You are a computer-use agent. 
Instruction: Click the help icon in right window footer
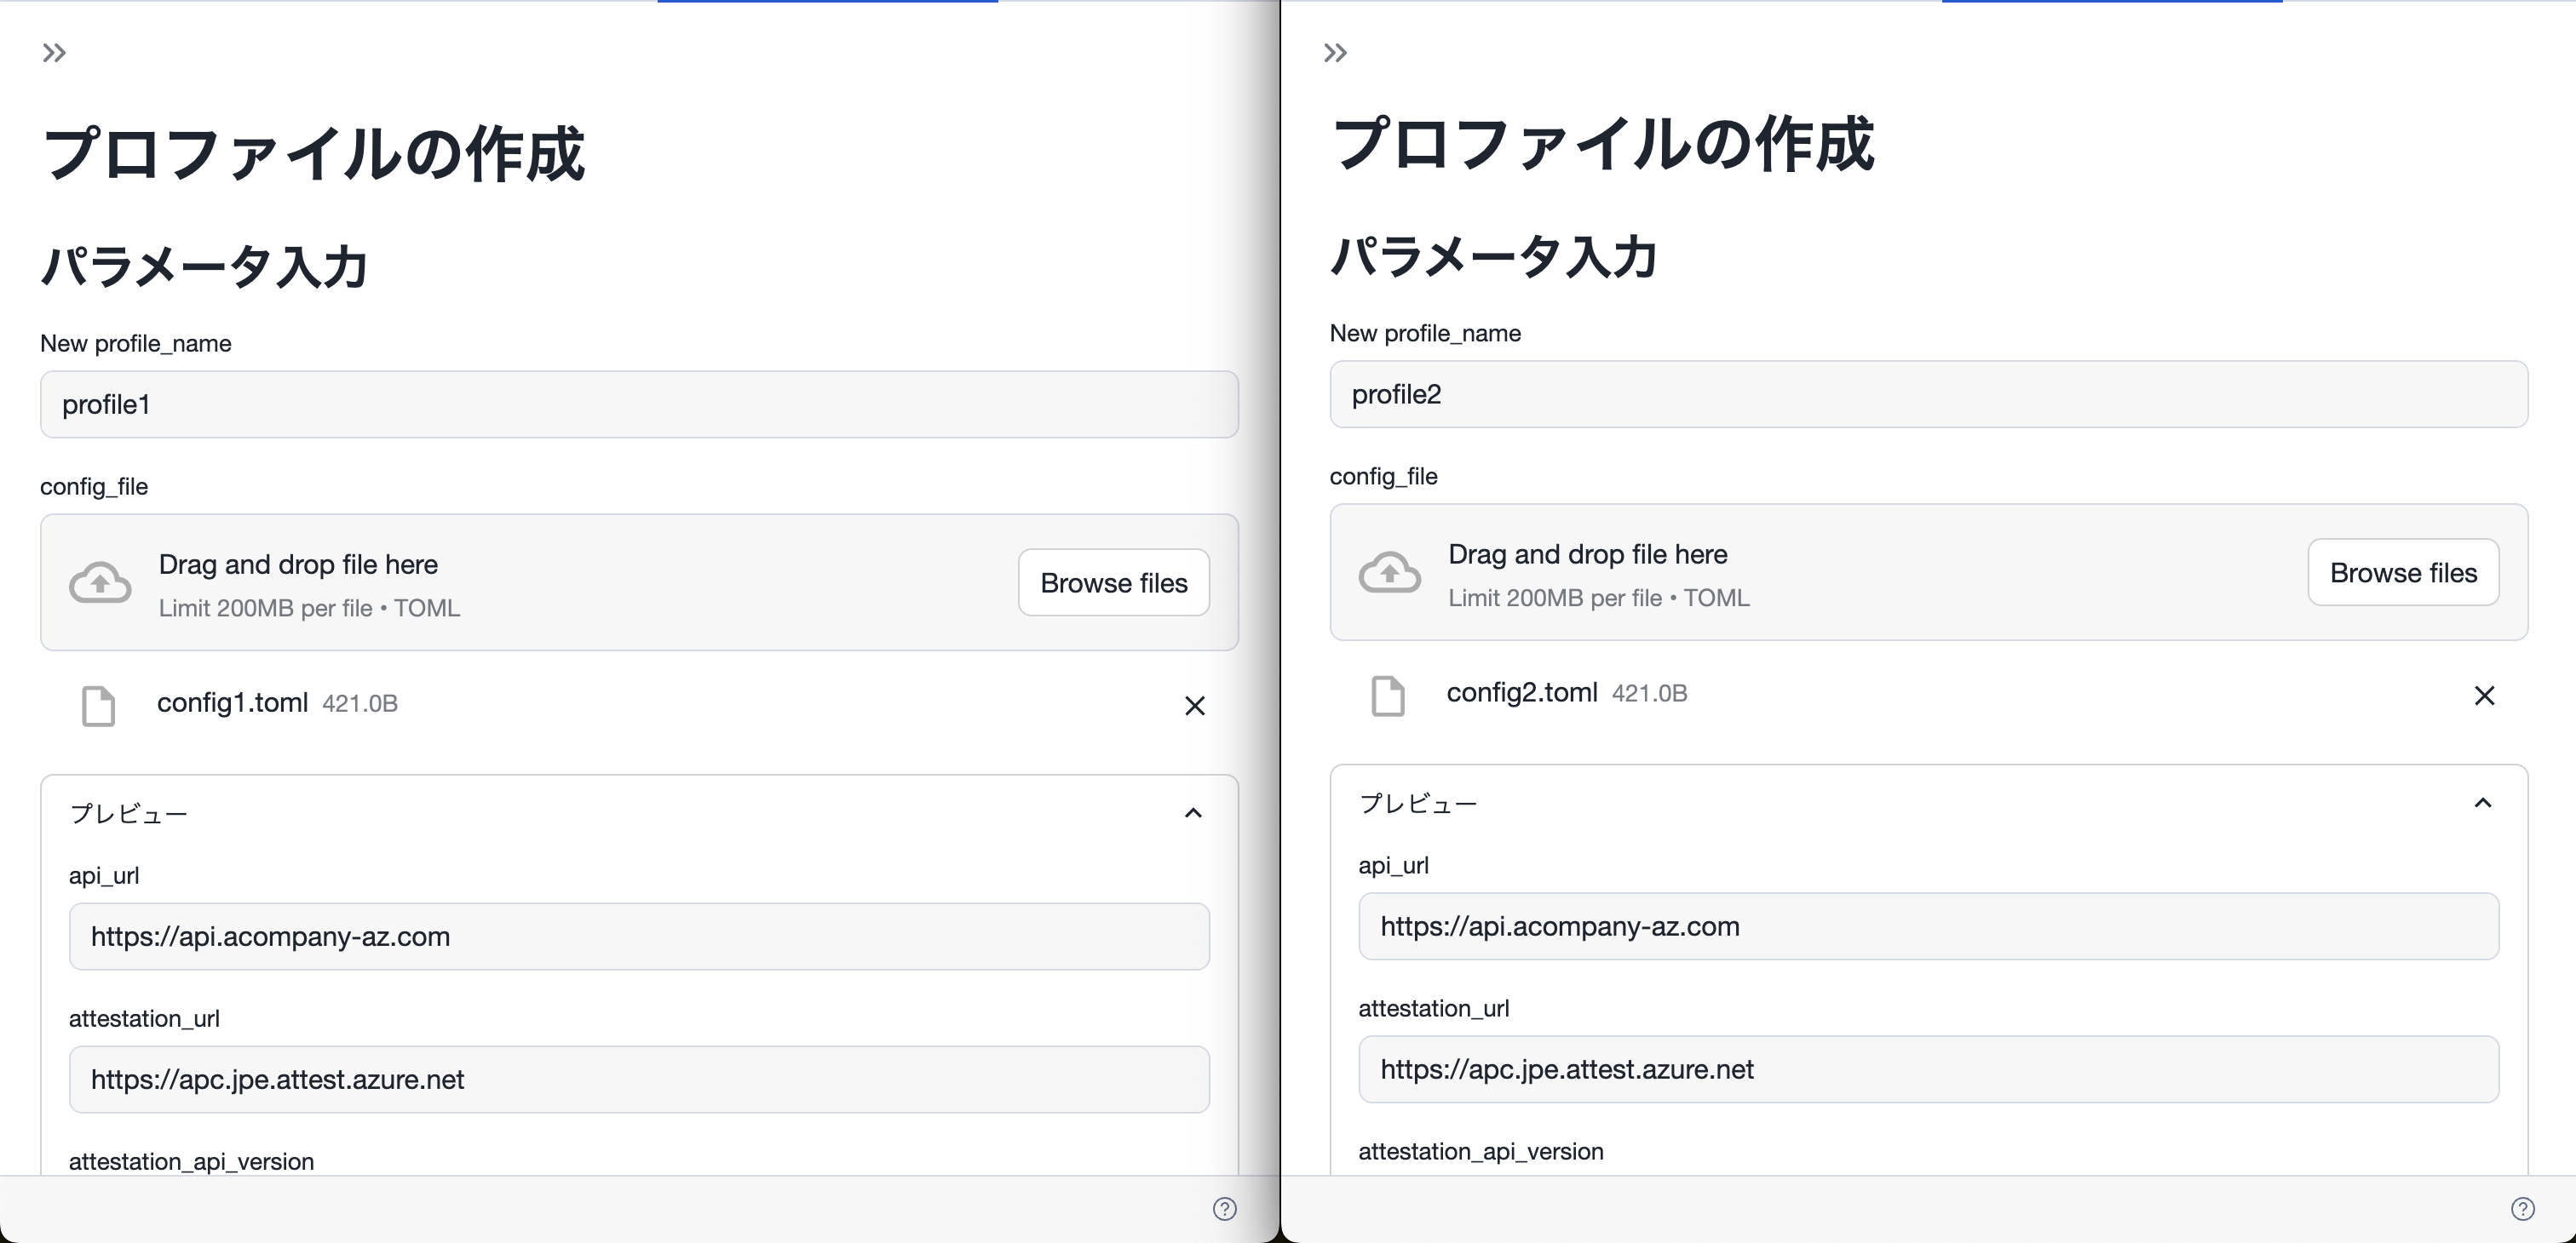2522,1209
